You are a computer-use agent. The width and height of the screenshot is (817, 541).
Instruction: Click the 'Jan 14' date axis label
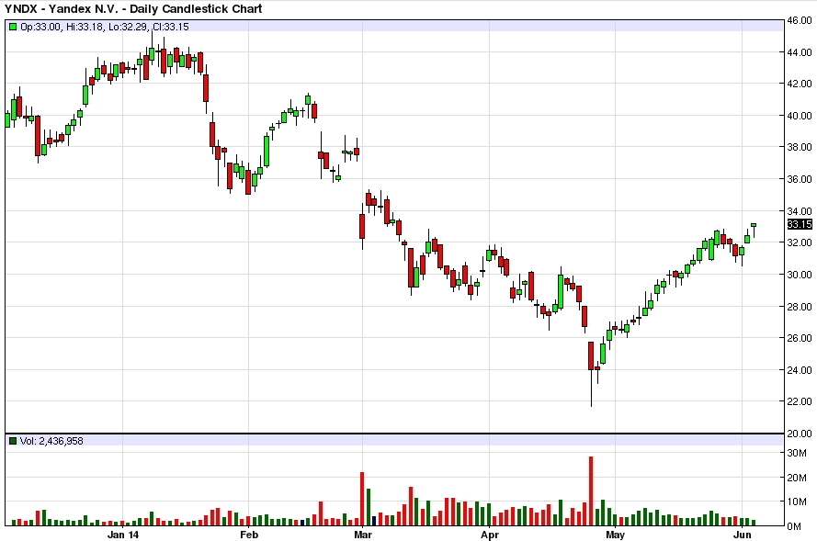pyautogui.click(x=123, y=535)
